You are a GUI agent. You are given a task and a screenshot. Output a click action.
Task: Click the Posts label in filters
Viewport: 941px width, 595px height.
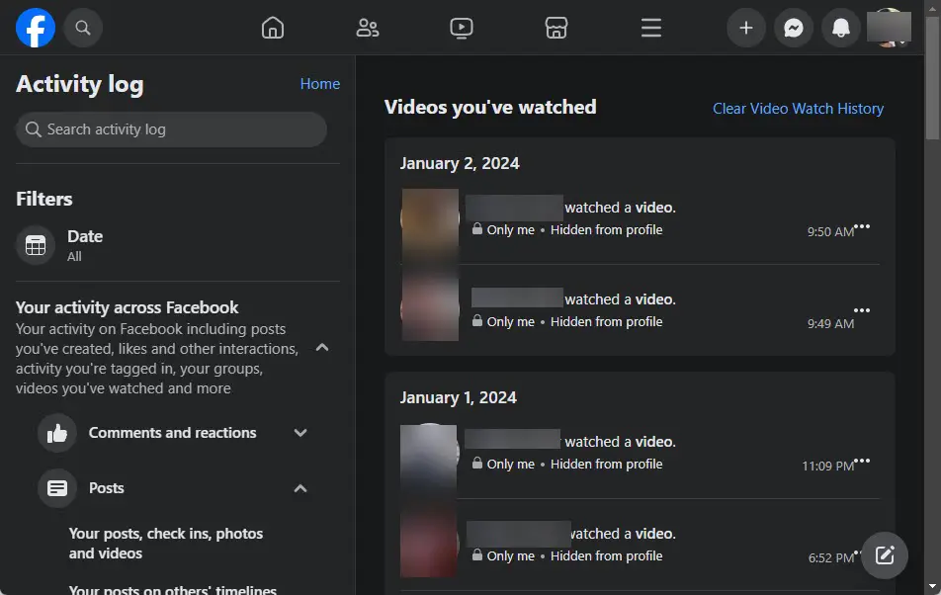(106, 488)
